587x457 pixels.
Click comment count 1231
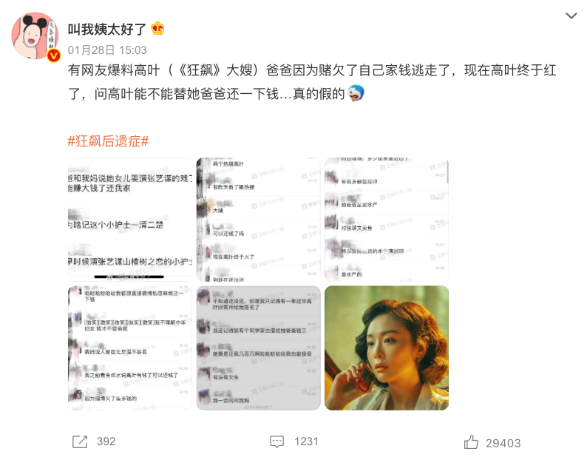point(306,441)
